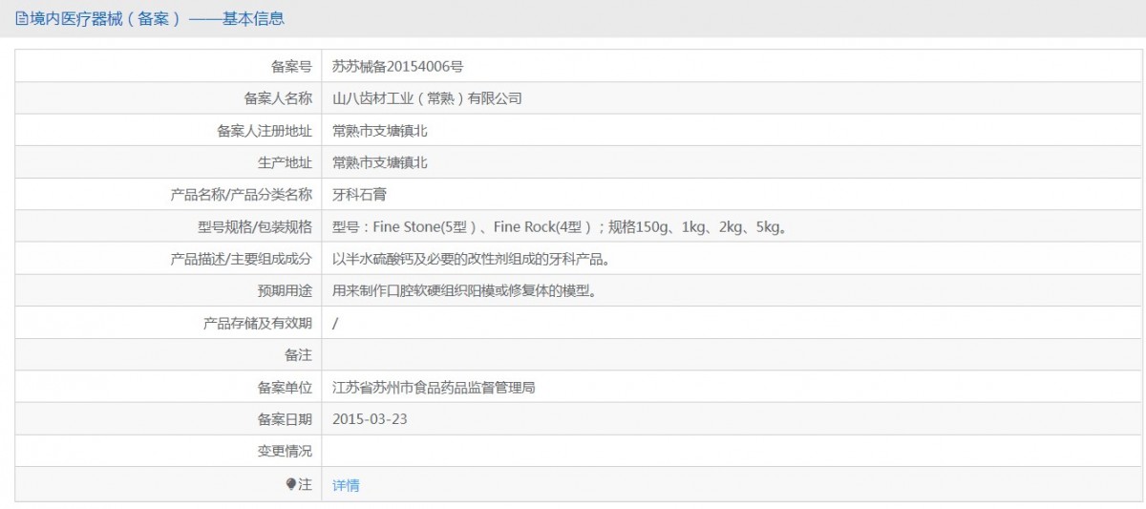Click the 生产地址 label
Viewport: 1146px width, 509px height.
click(x=285, y=162)
